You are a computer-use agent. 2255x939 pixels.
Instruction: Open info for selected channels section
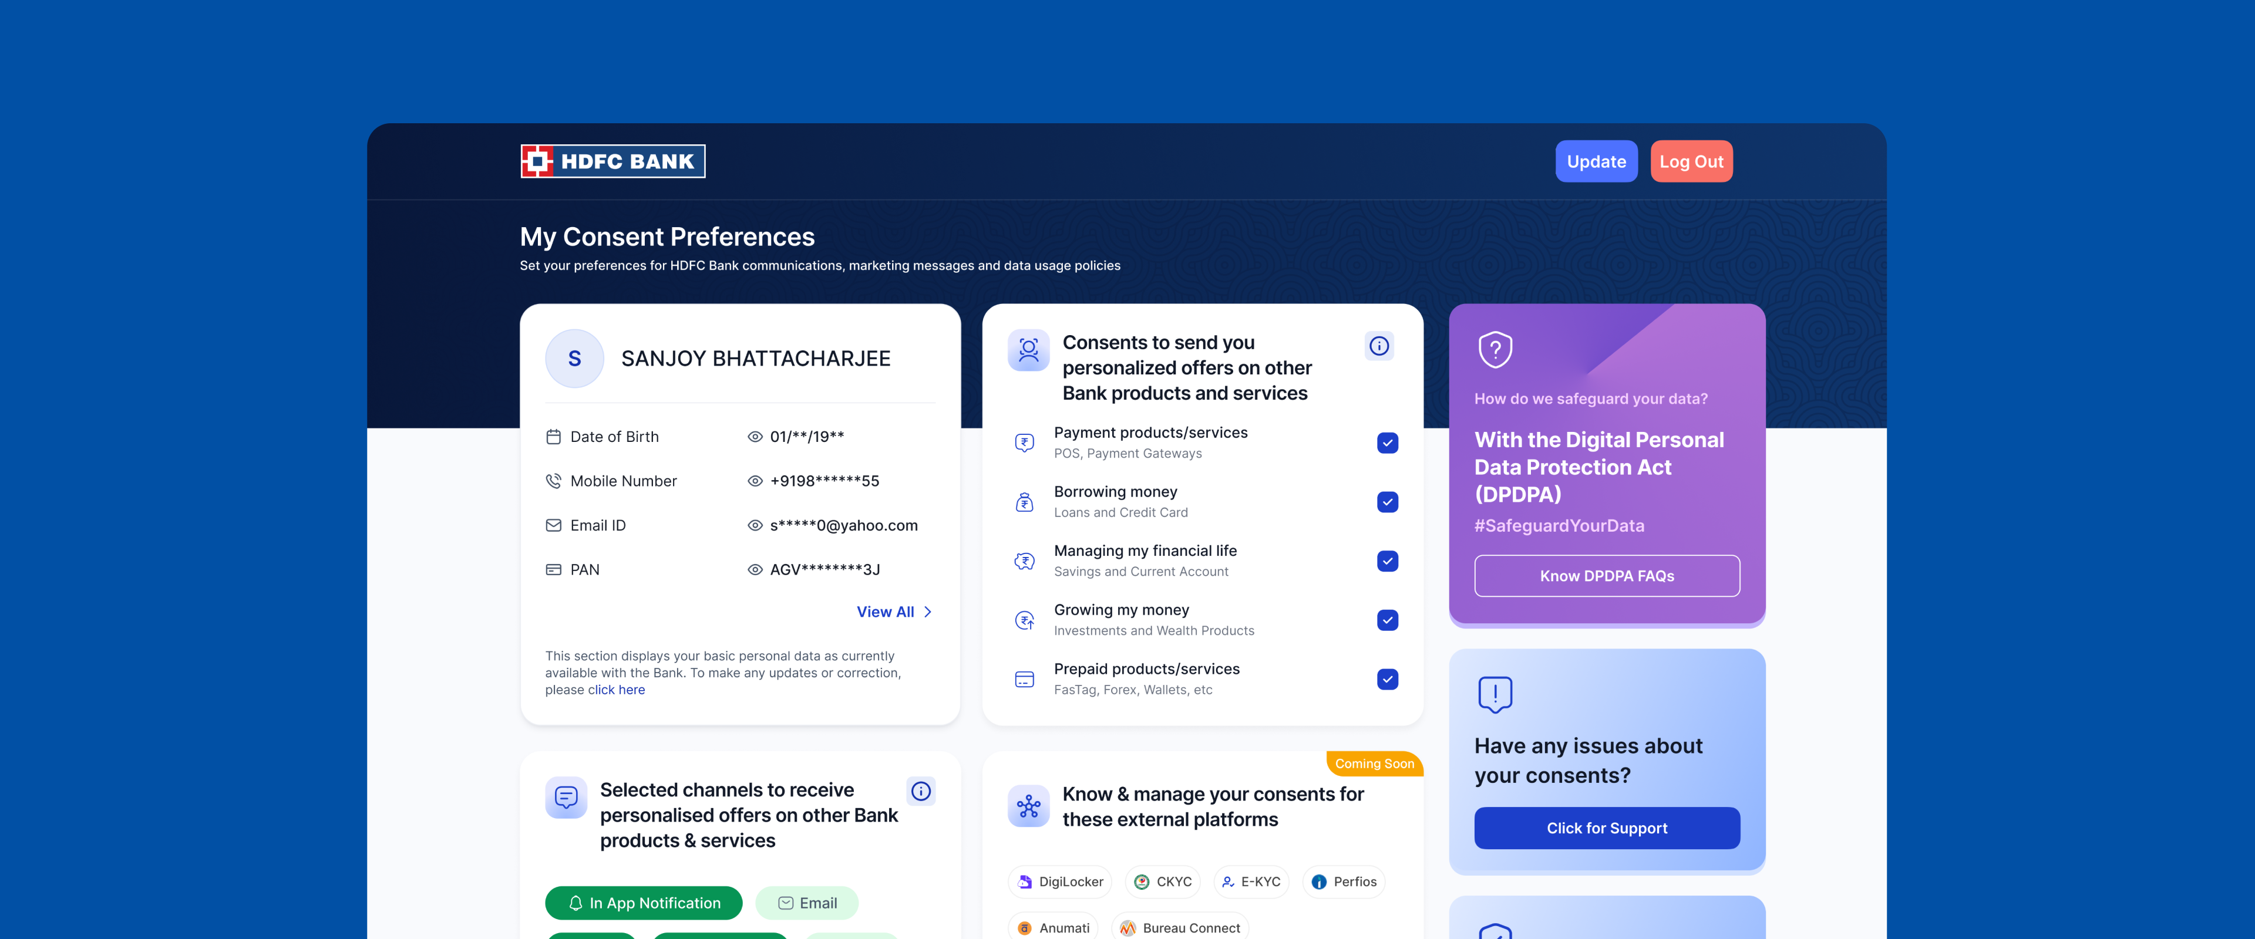[x=921, y=791]
